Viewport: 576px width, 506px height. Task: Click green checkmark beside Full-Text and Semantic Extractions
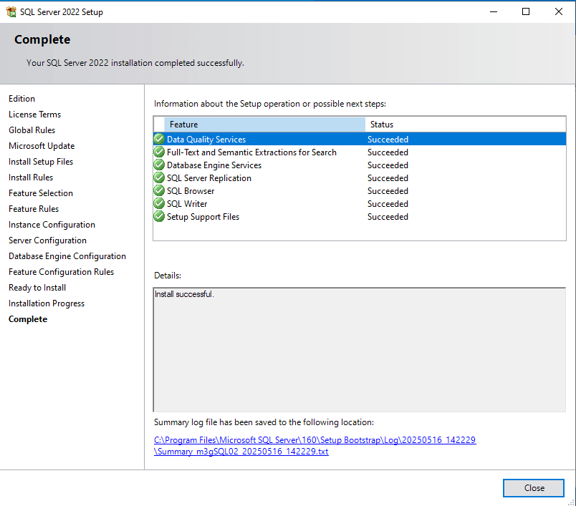pos(159,152)
